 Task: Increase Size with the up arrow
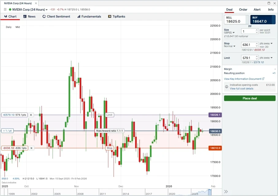[x=257, y=30]
